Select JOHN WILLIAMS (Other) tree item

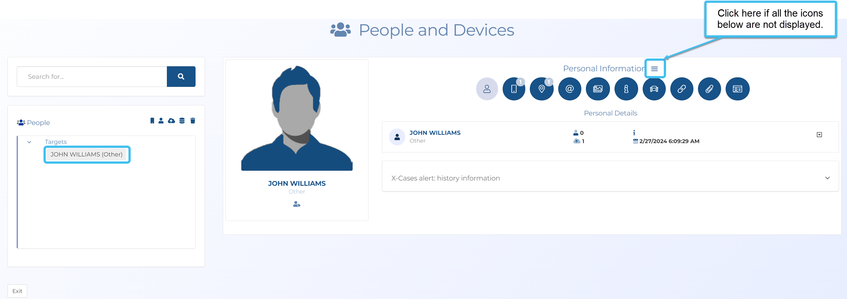[86, 154]
